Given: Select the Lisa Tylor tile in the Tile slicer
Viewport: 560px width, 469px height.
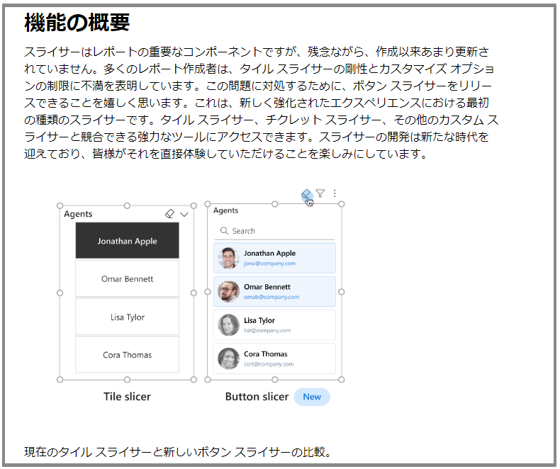Looking at the screenshot, I should 127,317.
